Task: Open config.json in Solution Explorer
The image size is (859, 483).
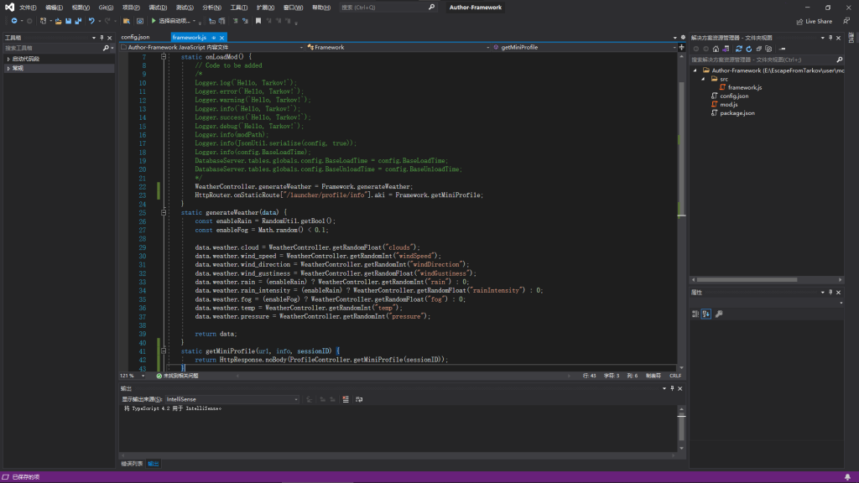Action: [x=733, y=96]
